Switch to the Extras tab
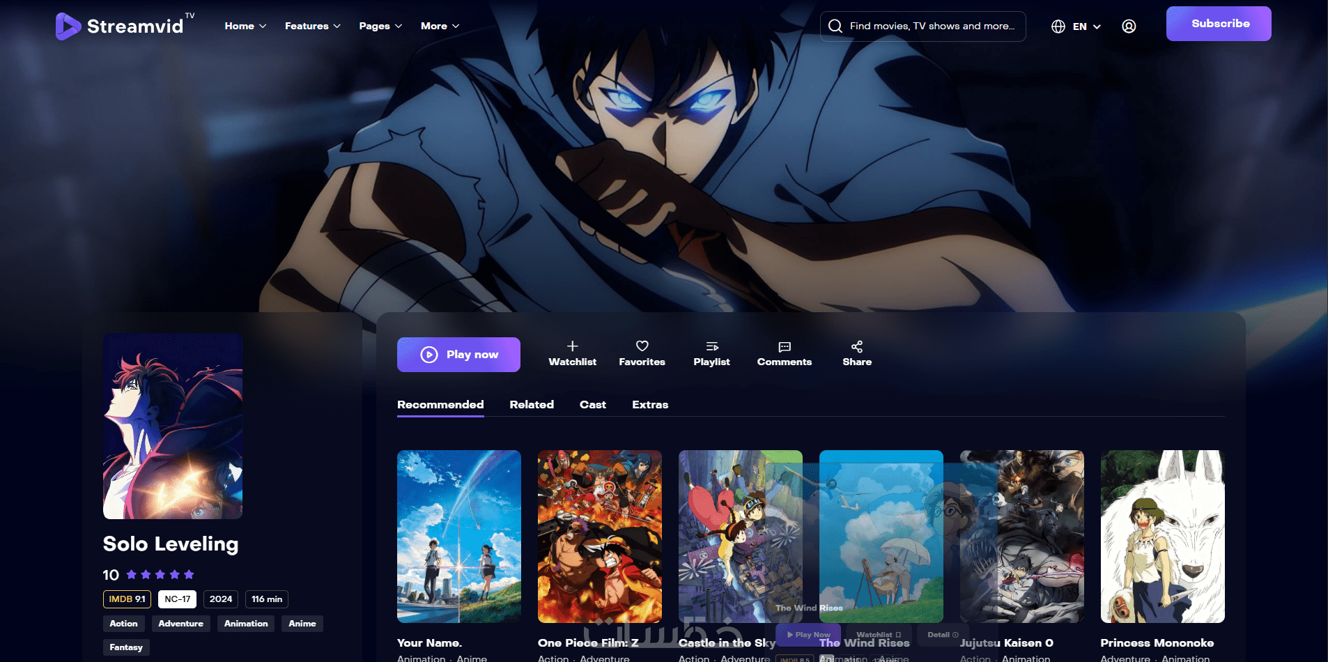This screenshot has height=662, width=1328. click(x=650, y=405)
